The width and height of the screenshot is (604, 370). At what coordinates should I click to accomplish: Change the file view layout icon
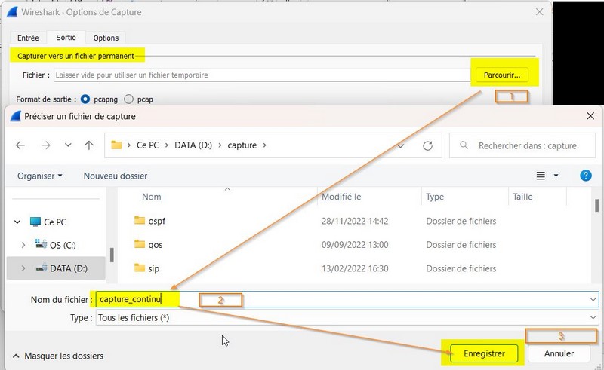tap(541, 176)
